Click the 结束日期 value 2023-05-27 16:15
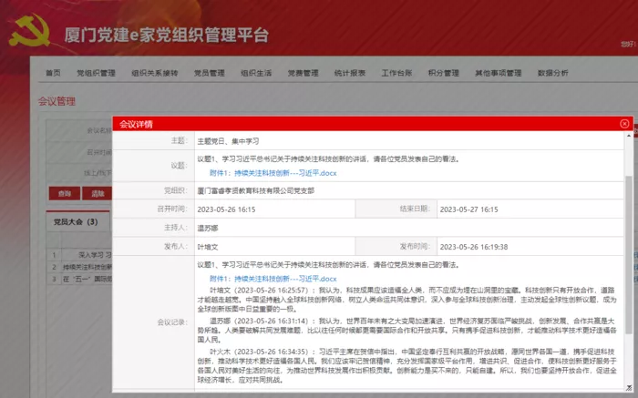 click(x=468, y=209)
